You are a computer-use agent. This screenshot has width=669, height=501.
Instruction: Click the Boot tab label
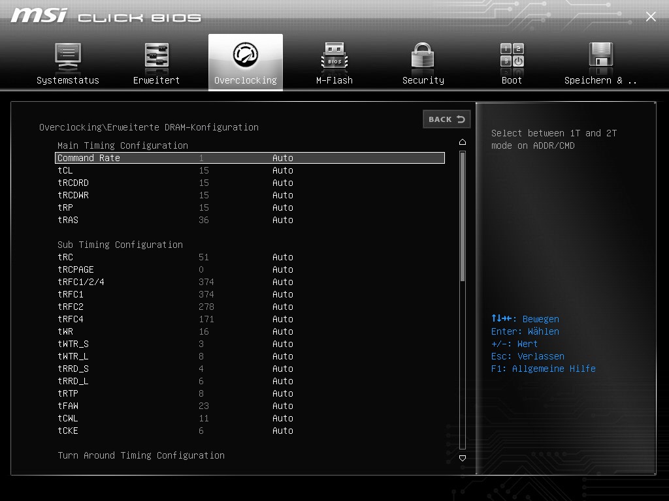click(512, 80)
